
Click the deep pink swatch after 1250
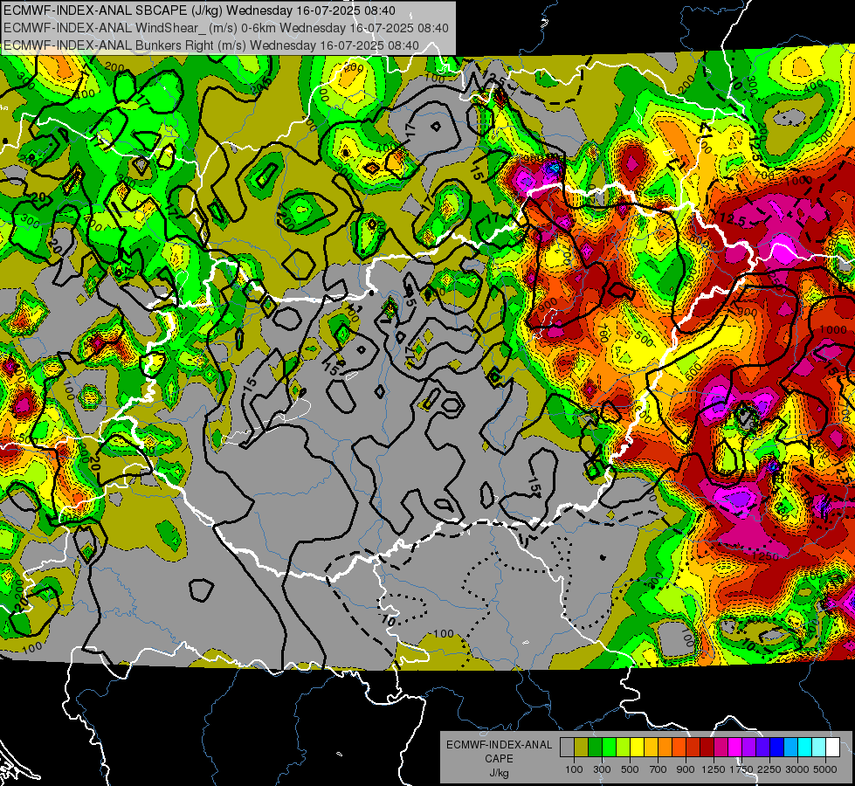pyautogui.click(x=721, y=747)
